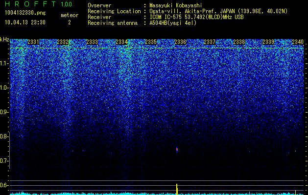Click time marker 2334
Screen dimensions: 308x195
[121, 41]
